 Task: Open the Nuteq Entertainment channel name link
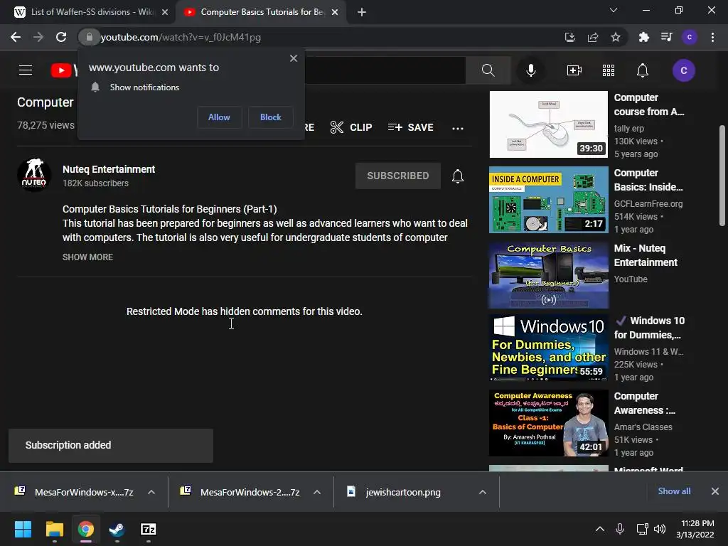coord(109,169)
